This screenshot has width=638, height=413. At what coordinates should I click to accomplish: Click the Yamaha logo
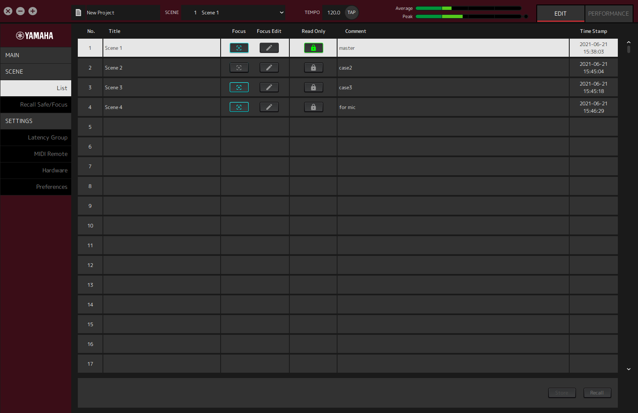click(x=35, y=36)
